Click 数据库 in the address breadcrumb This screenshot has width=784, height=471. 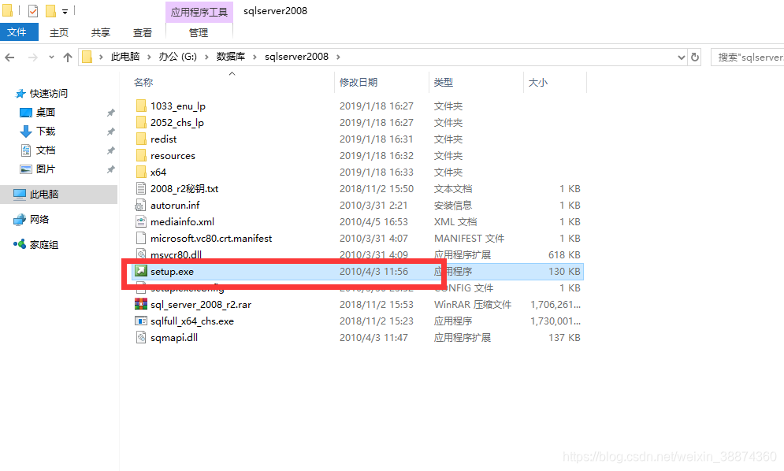(231, 57)
